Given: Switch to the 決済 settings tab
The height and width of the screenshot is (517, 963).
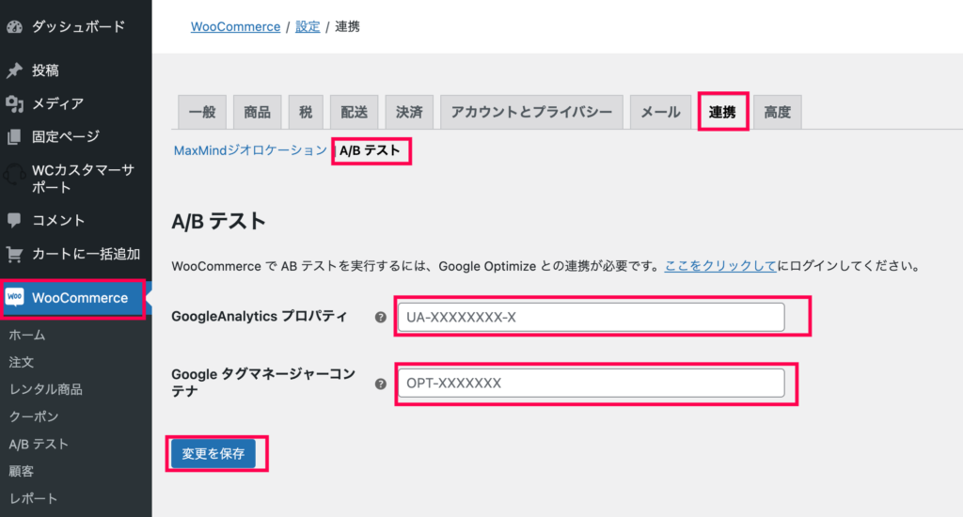Looking at the screenshot, I should 409,113.
